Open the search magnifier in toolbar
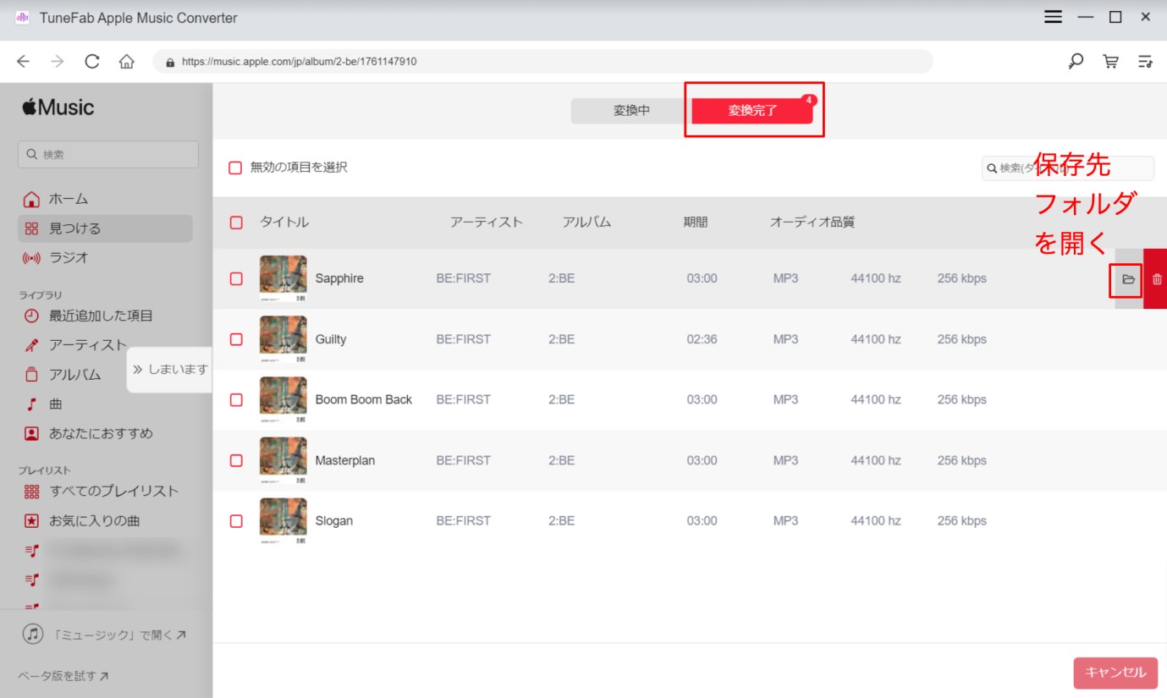This screenshot has height=698, width=1167. tap(1076, 62)
